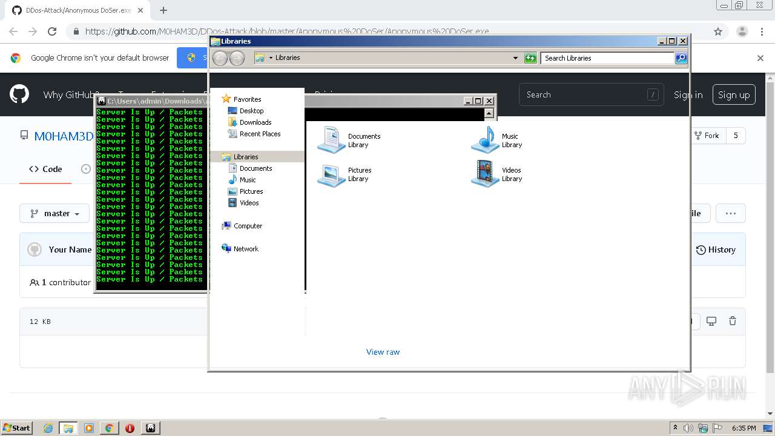Open the Documents Library icon in main pane
The width and height of the screenshot is (775, 436).
click(x=331, y=140)
